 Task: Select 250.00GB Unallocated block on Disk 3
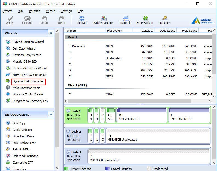point(149,156)
